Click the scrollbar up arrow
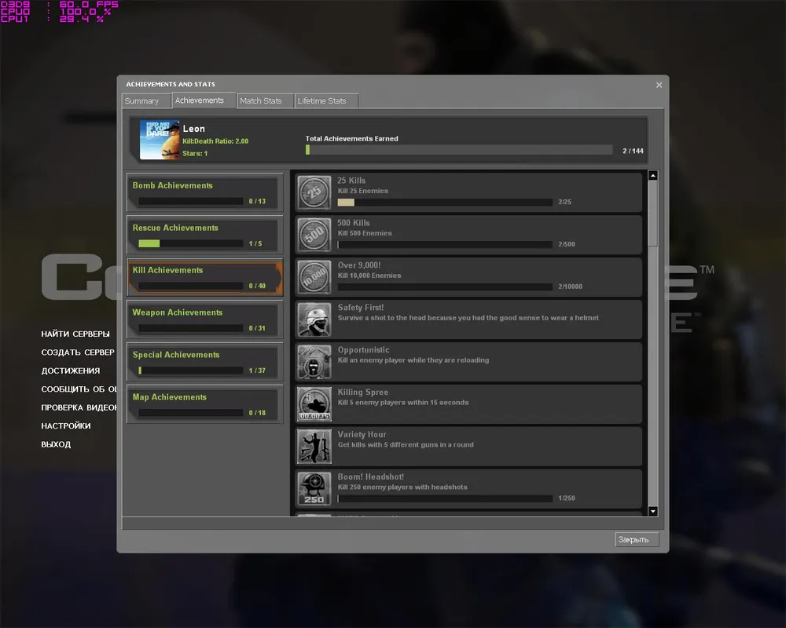Viewport: 786px width, 628px height. (652, 175)
